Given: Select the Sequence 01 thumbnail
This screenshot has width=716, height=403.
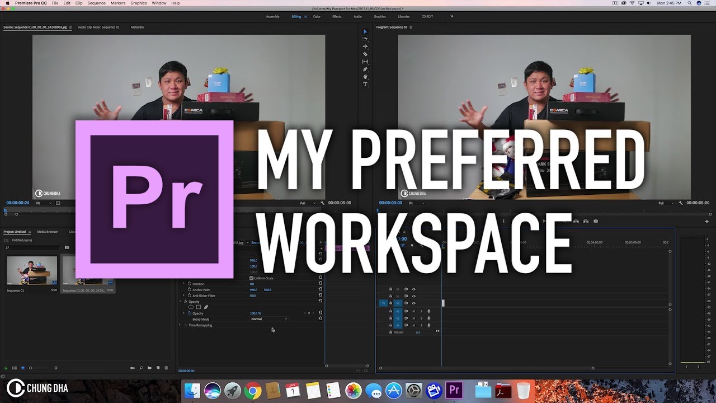Looking at the screenshot, I should pos(31,271).
